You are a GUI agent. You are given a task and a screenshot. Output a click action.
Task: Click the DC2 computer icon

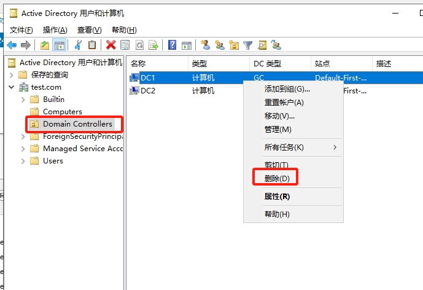tap(134, 90)
